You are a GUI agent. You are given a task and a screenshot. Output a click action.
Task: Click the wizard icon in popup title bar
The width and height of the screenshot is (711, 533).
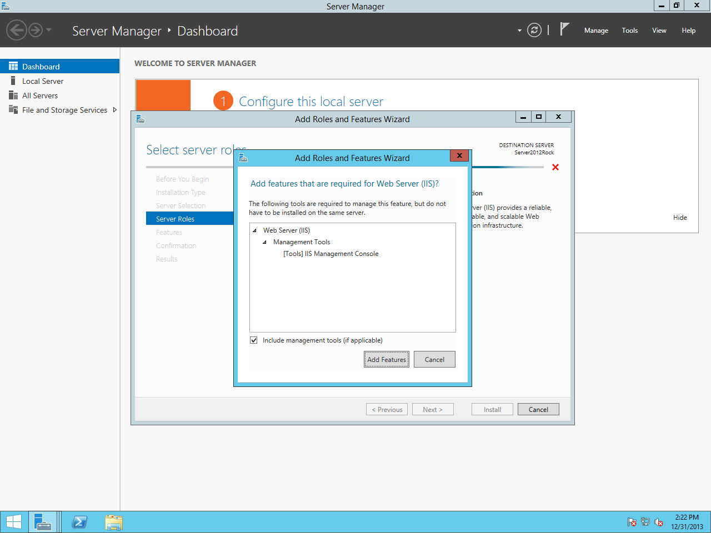(243, 158)
